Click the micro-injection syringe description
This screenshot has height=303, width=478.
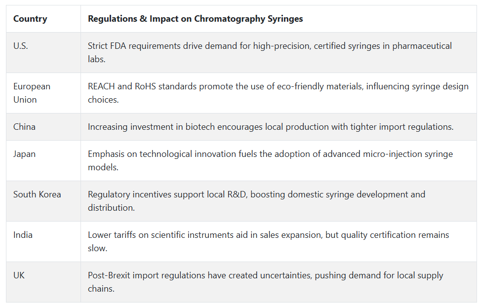click(270, 160)
